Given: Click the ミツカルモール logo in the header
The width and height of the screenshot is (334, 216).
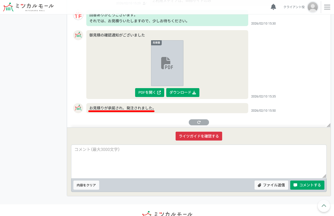Looking at the screenshot, I should pyautogui.click(x=28, y=7).
